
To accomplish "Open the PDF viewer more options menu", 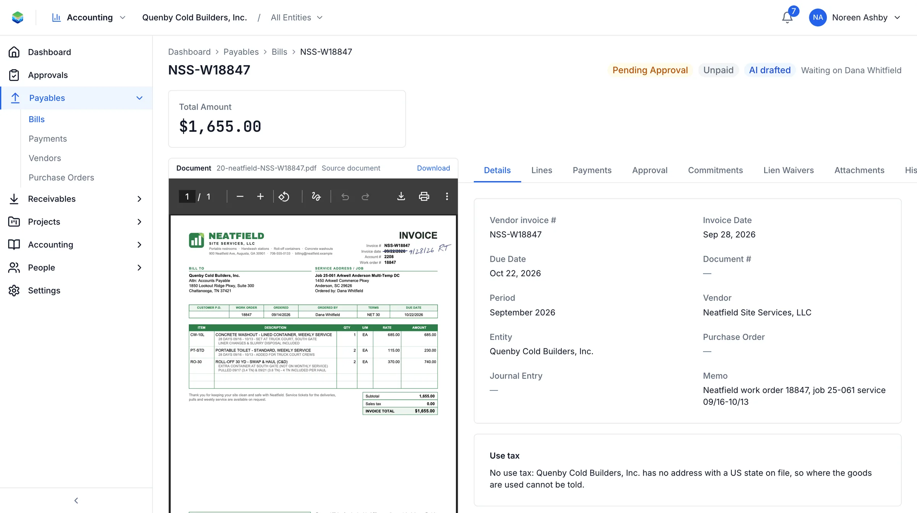I will 447,196.
